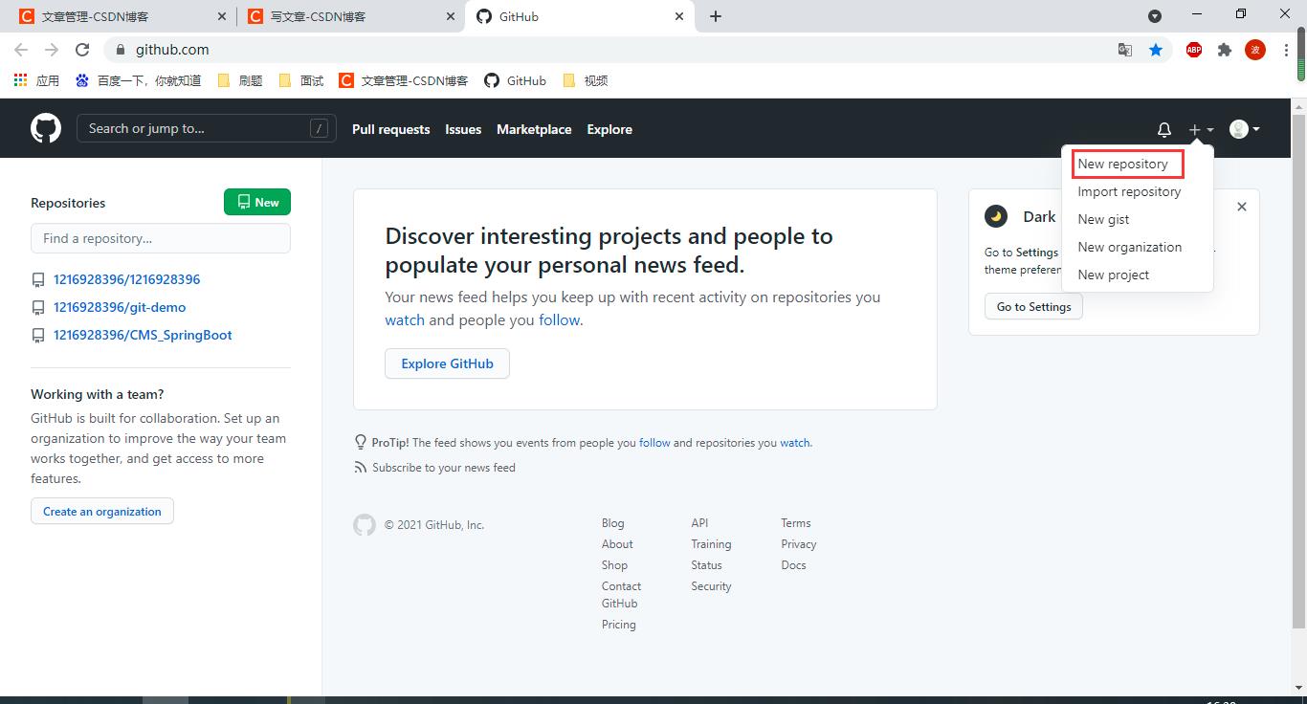Open the Pricing footer link
This screenshot has height=704, width=1307.
pos(618,625)
